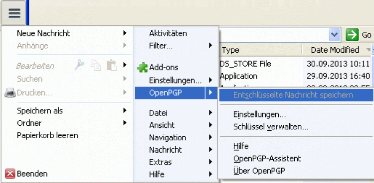This screenshot has width=374, height=183.
Task: Click the clipboard paste icon
Action: pyautogui.click(x=112, y=65)
